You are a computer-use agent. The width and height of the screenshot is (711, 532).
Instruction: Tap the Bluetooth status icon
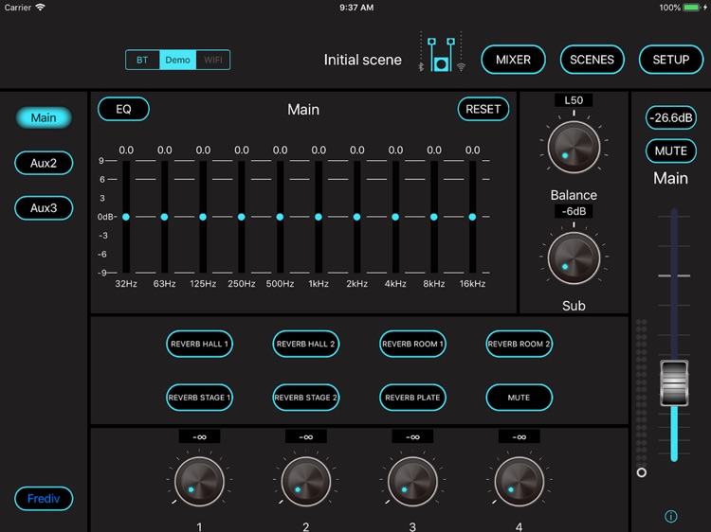tap(420, 67)
